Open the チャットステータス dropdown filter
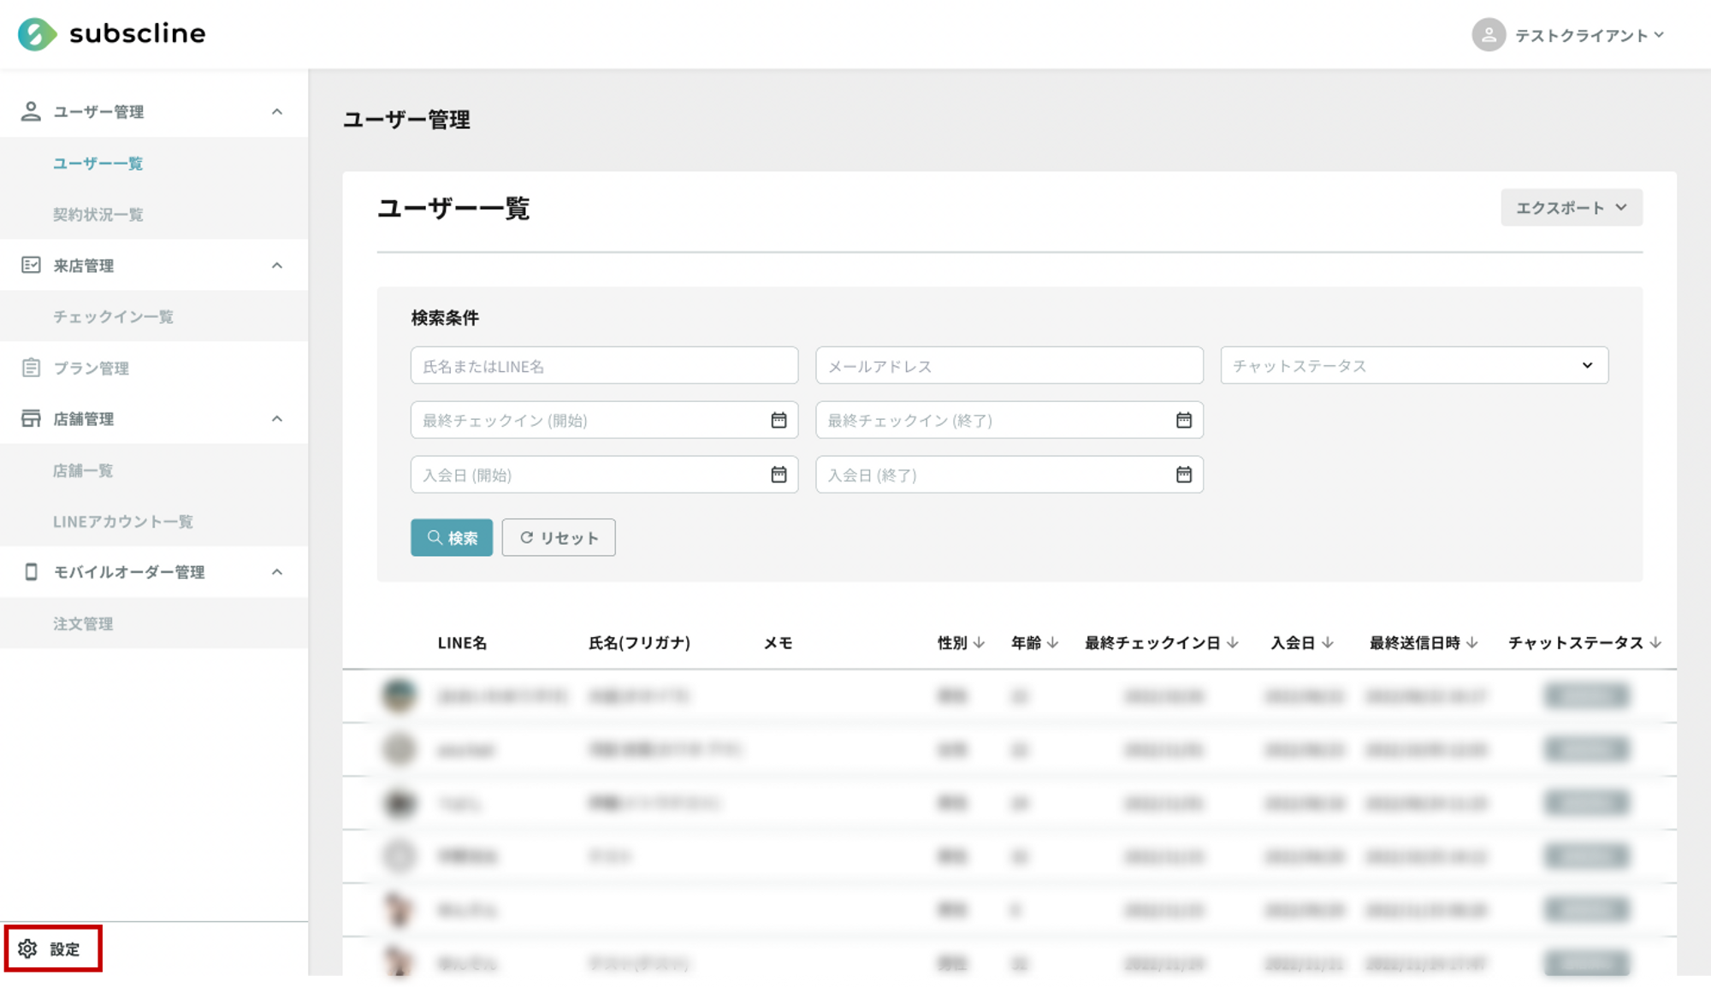Viewport: 1711px width, 987px height. (1413, 365)
